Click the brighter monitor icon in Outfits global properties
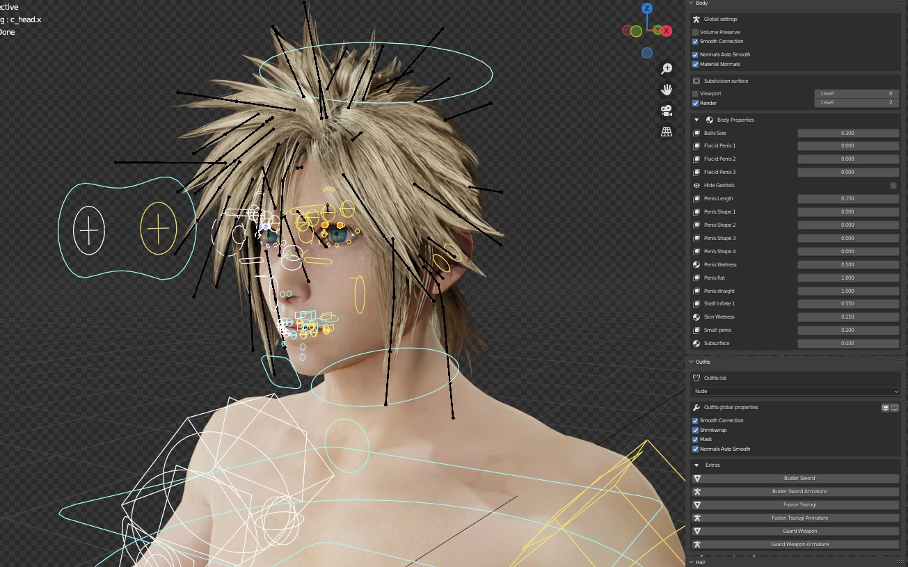This screenshot has height=567, width=908. coord(886,408)
